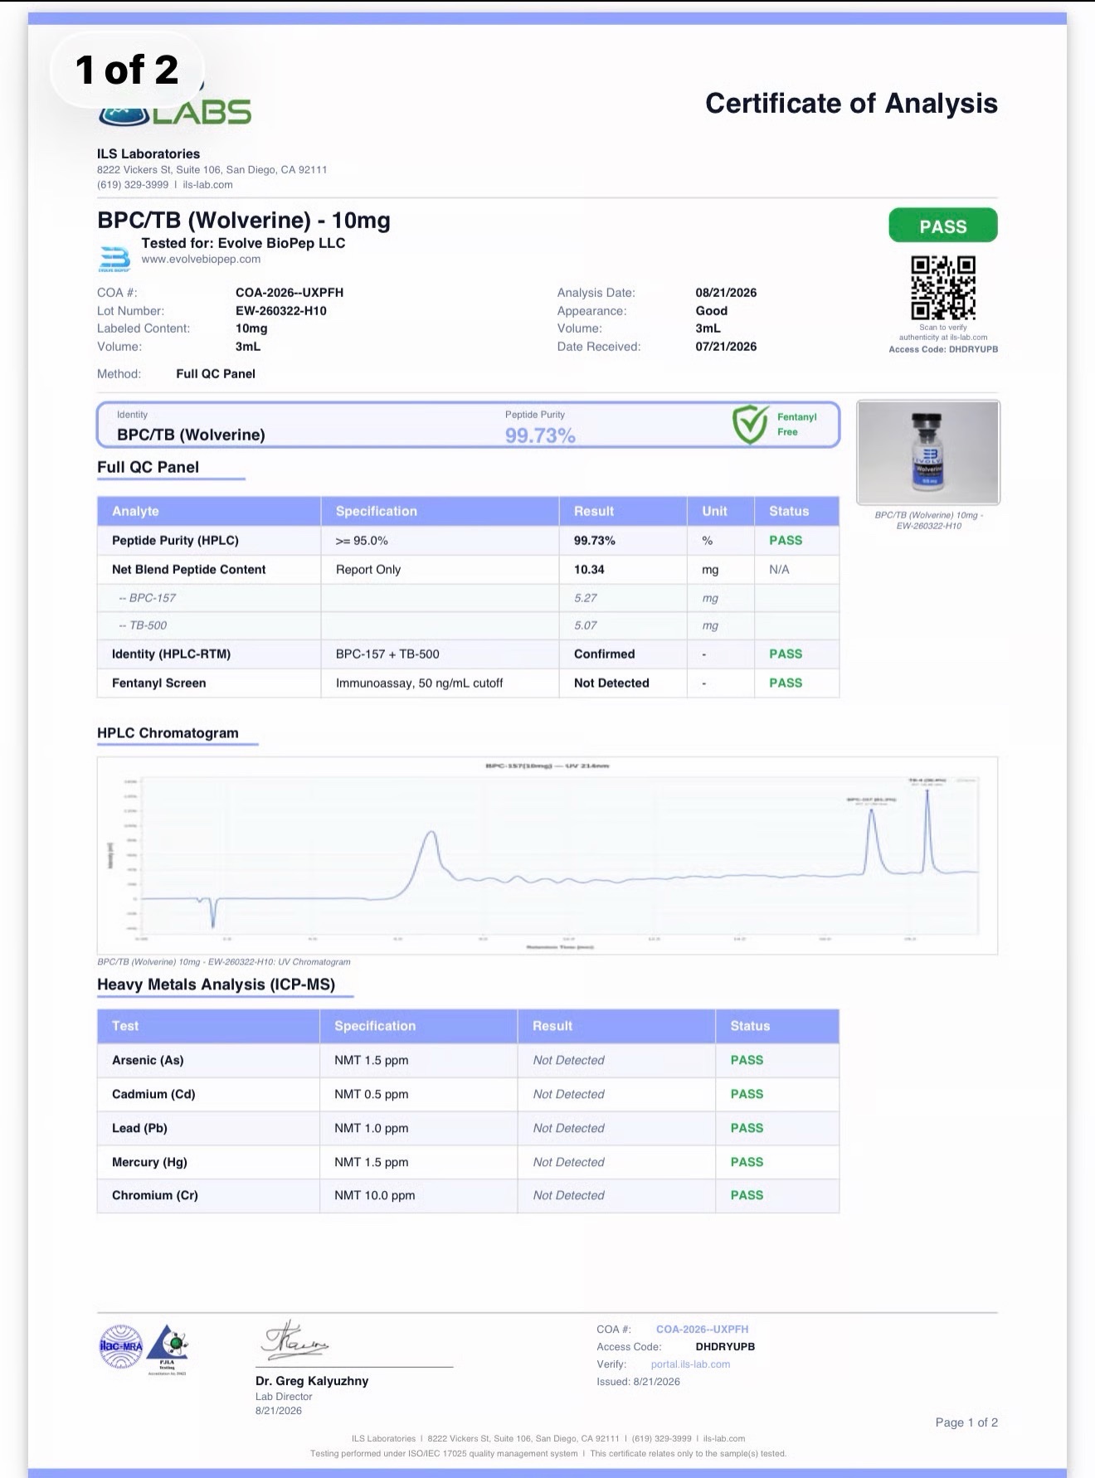Click the HPLC chromatogram chart
The image size is (1095, 1478).
547,855
